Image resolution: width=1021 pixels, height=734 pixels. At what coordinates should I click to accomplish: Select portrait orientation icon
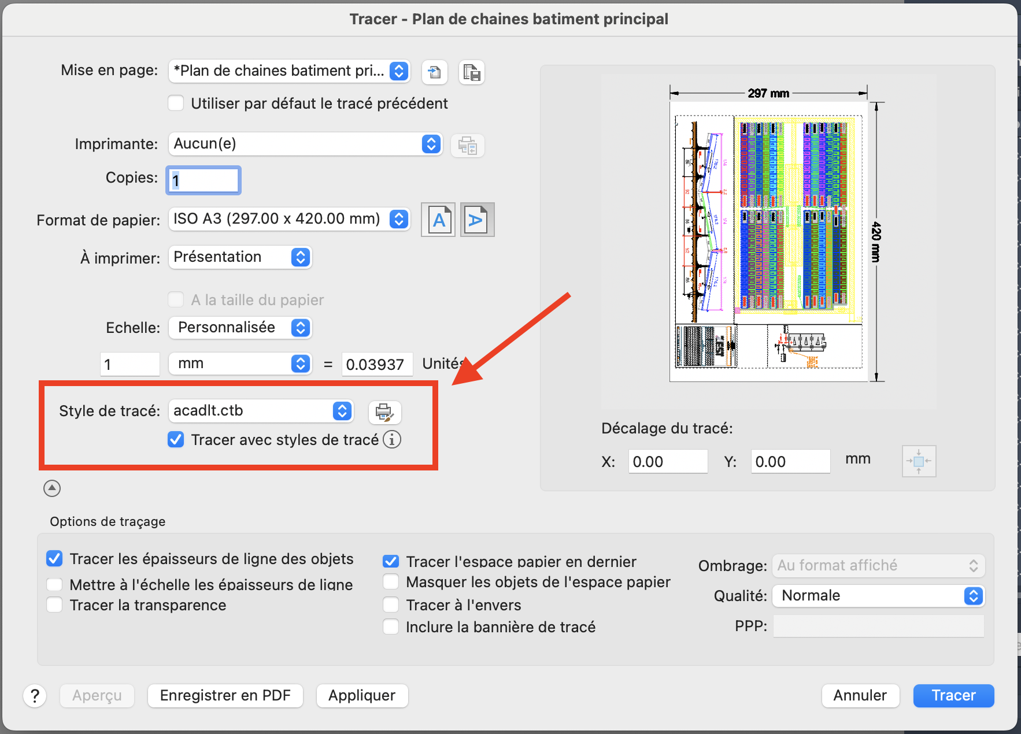point(438,220)
